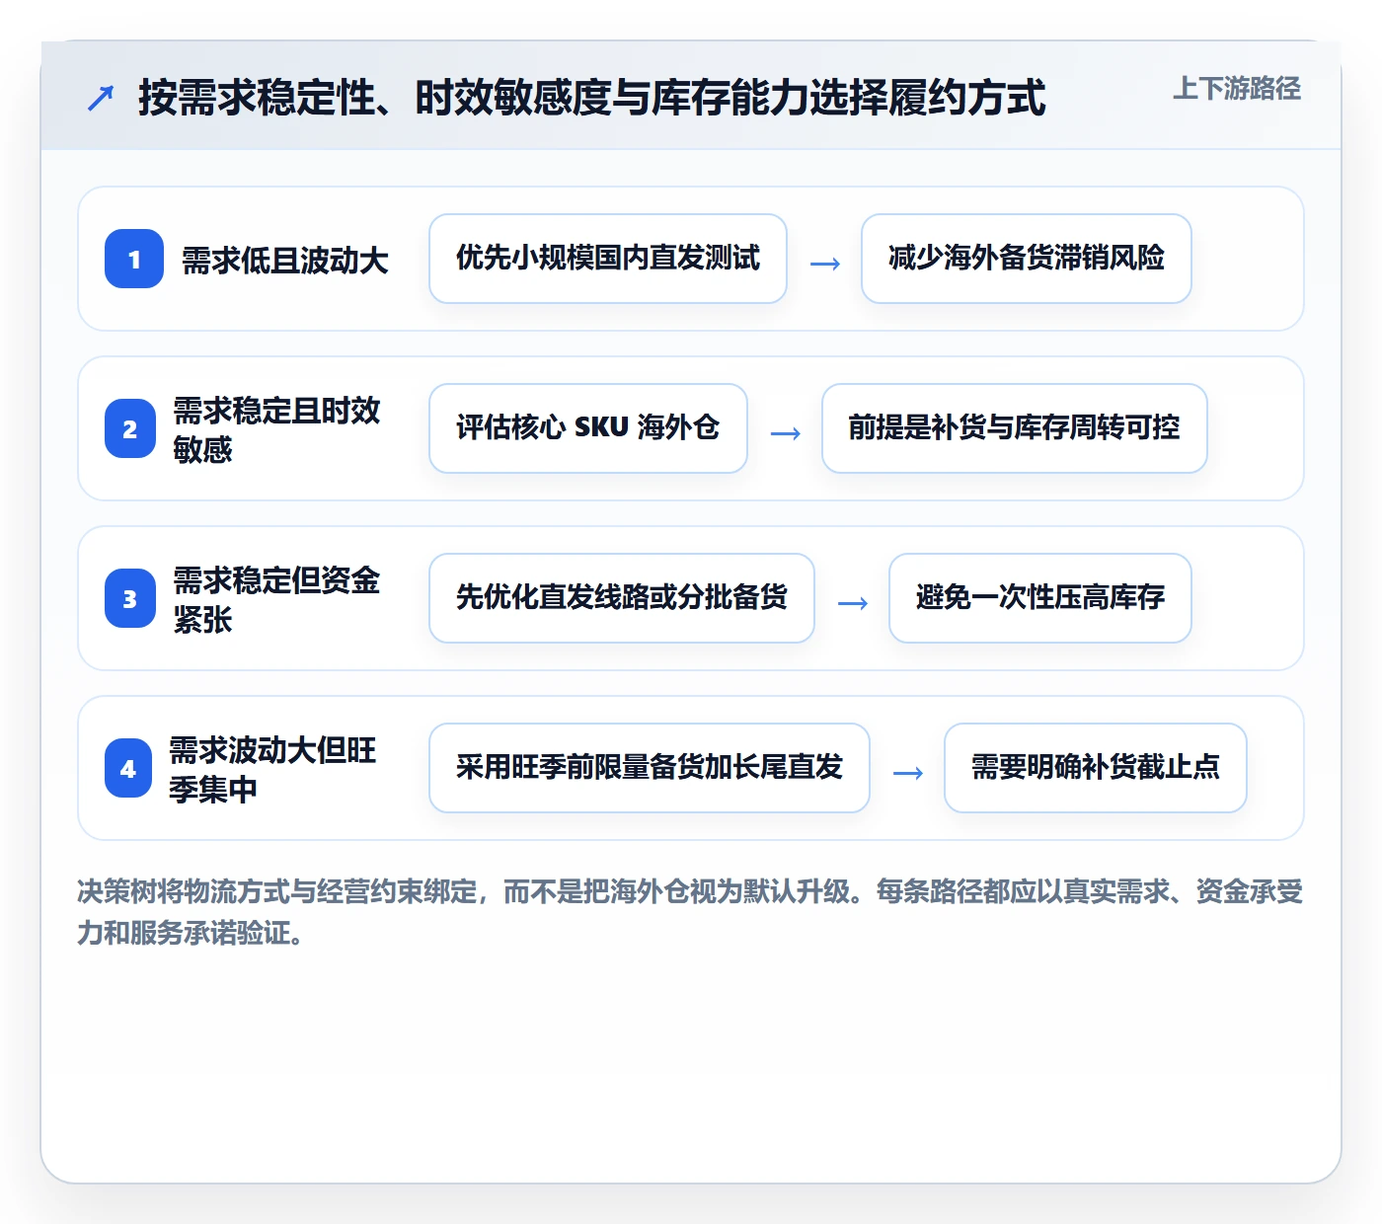Click the 前提是补货与库存周转可控 box
The width and height of the screenshot is (1382, 1224).
1015,428
